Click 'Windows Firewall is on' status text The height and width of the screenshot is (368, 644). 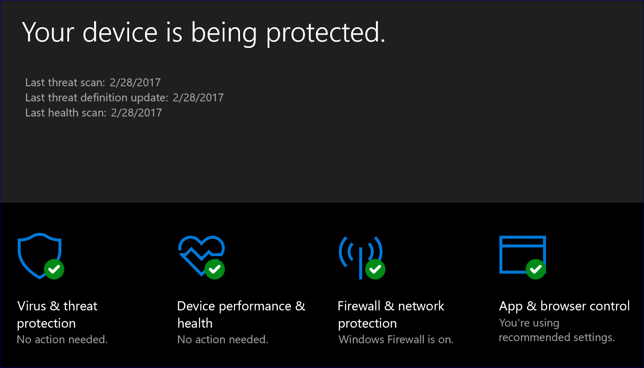click(x=395, y=339)
